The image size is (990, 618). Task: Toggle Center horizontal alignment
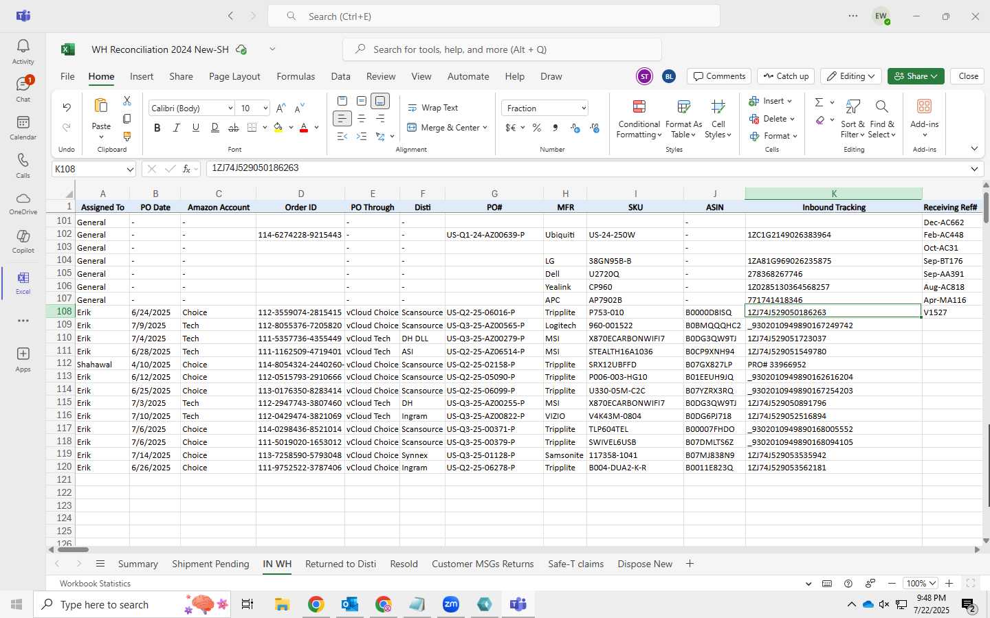362,119
